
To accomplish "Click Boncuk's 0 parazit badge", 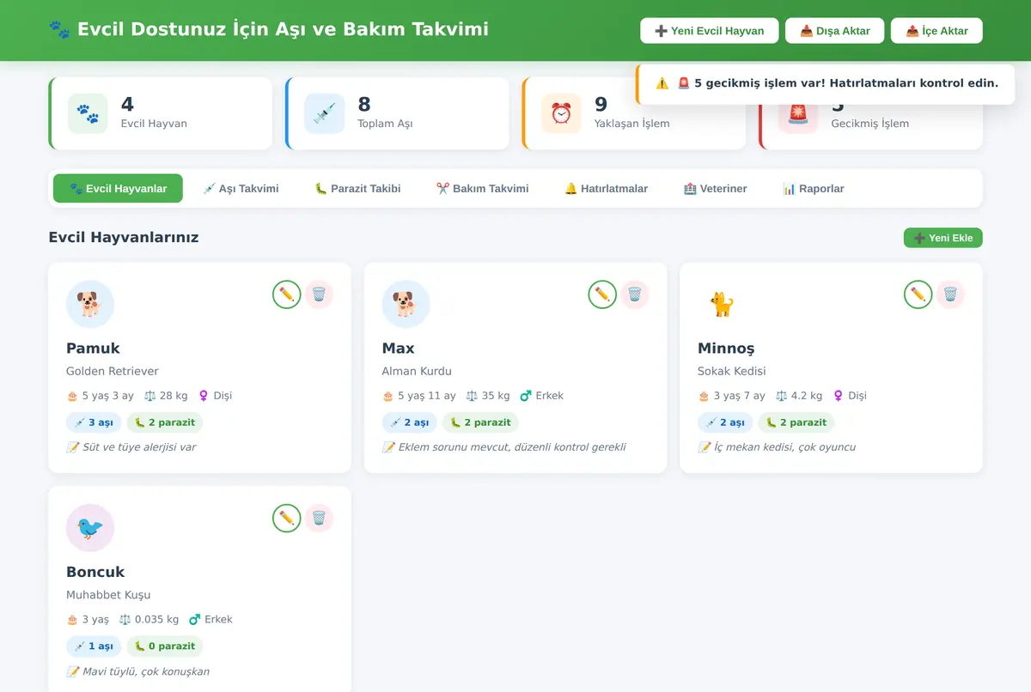I will pos(164,646).
